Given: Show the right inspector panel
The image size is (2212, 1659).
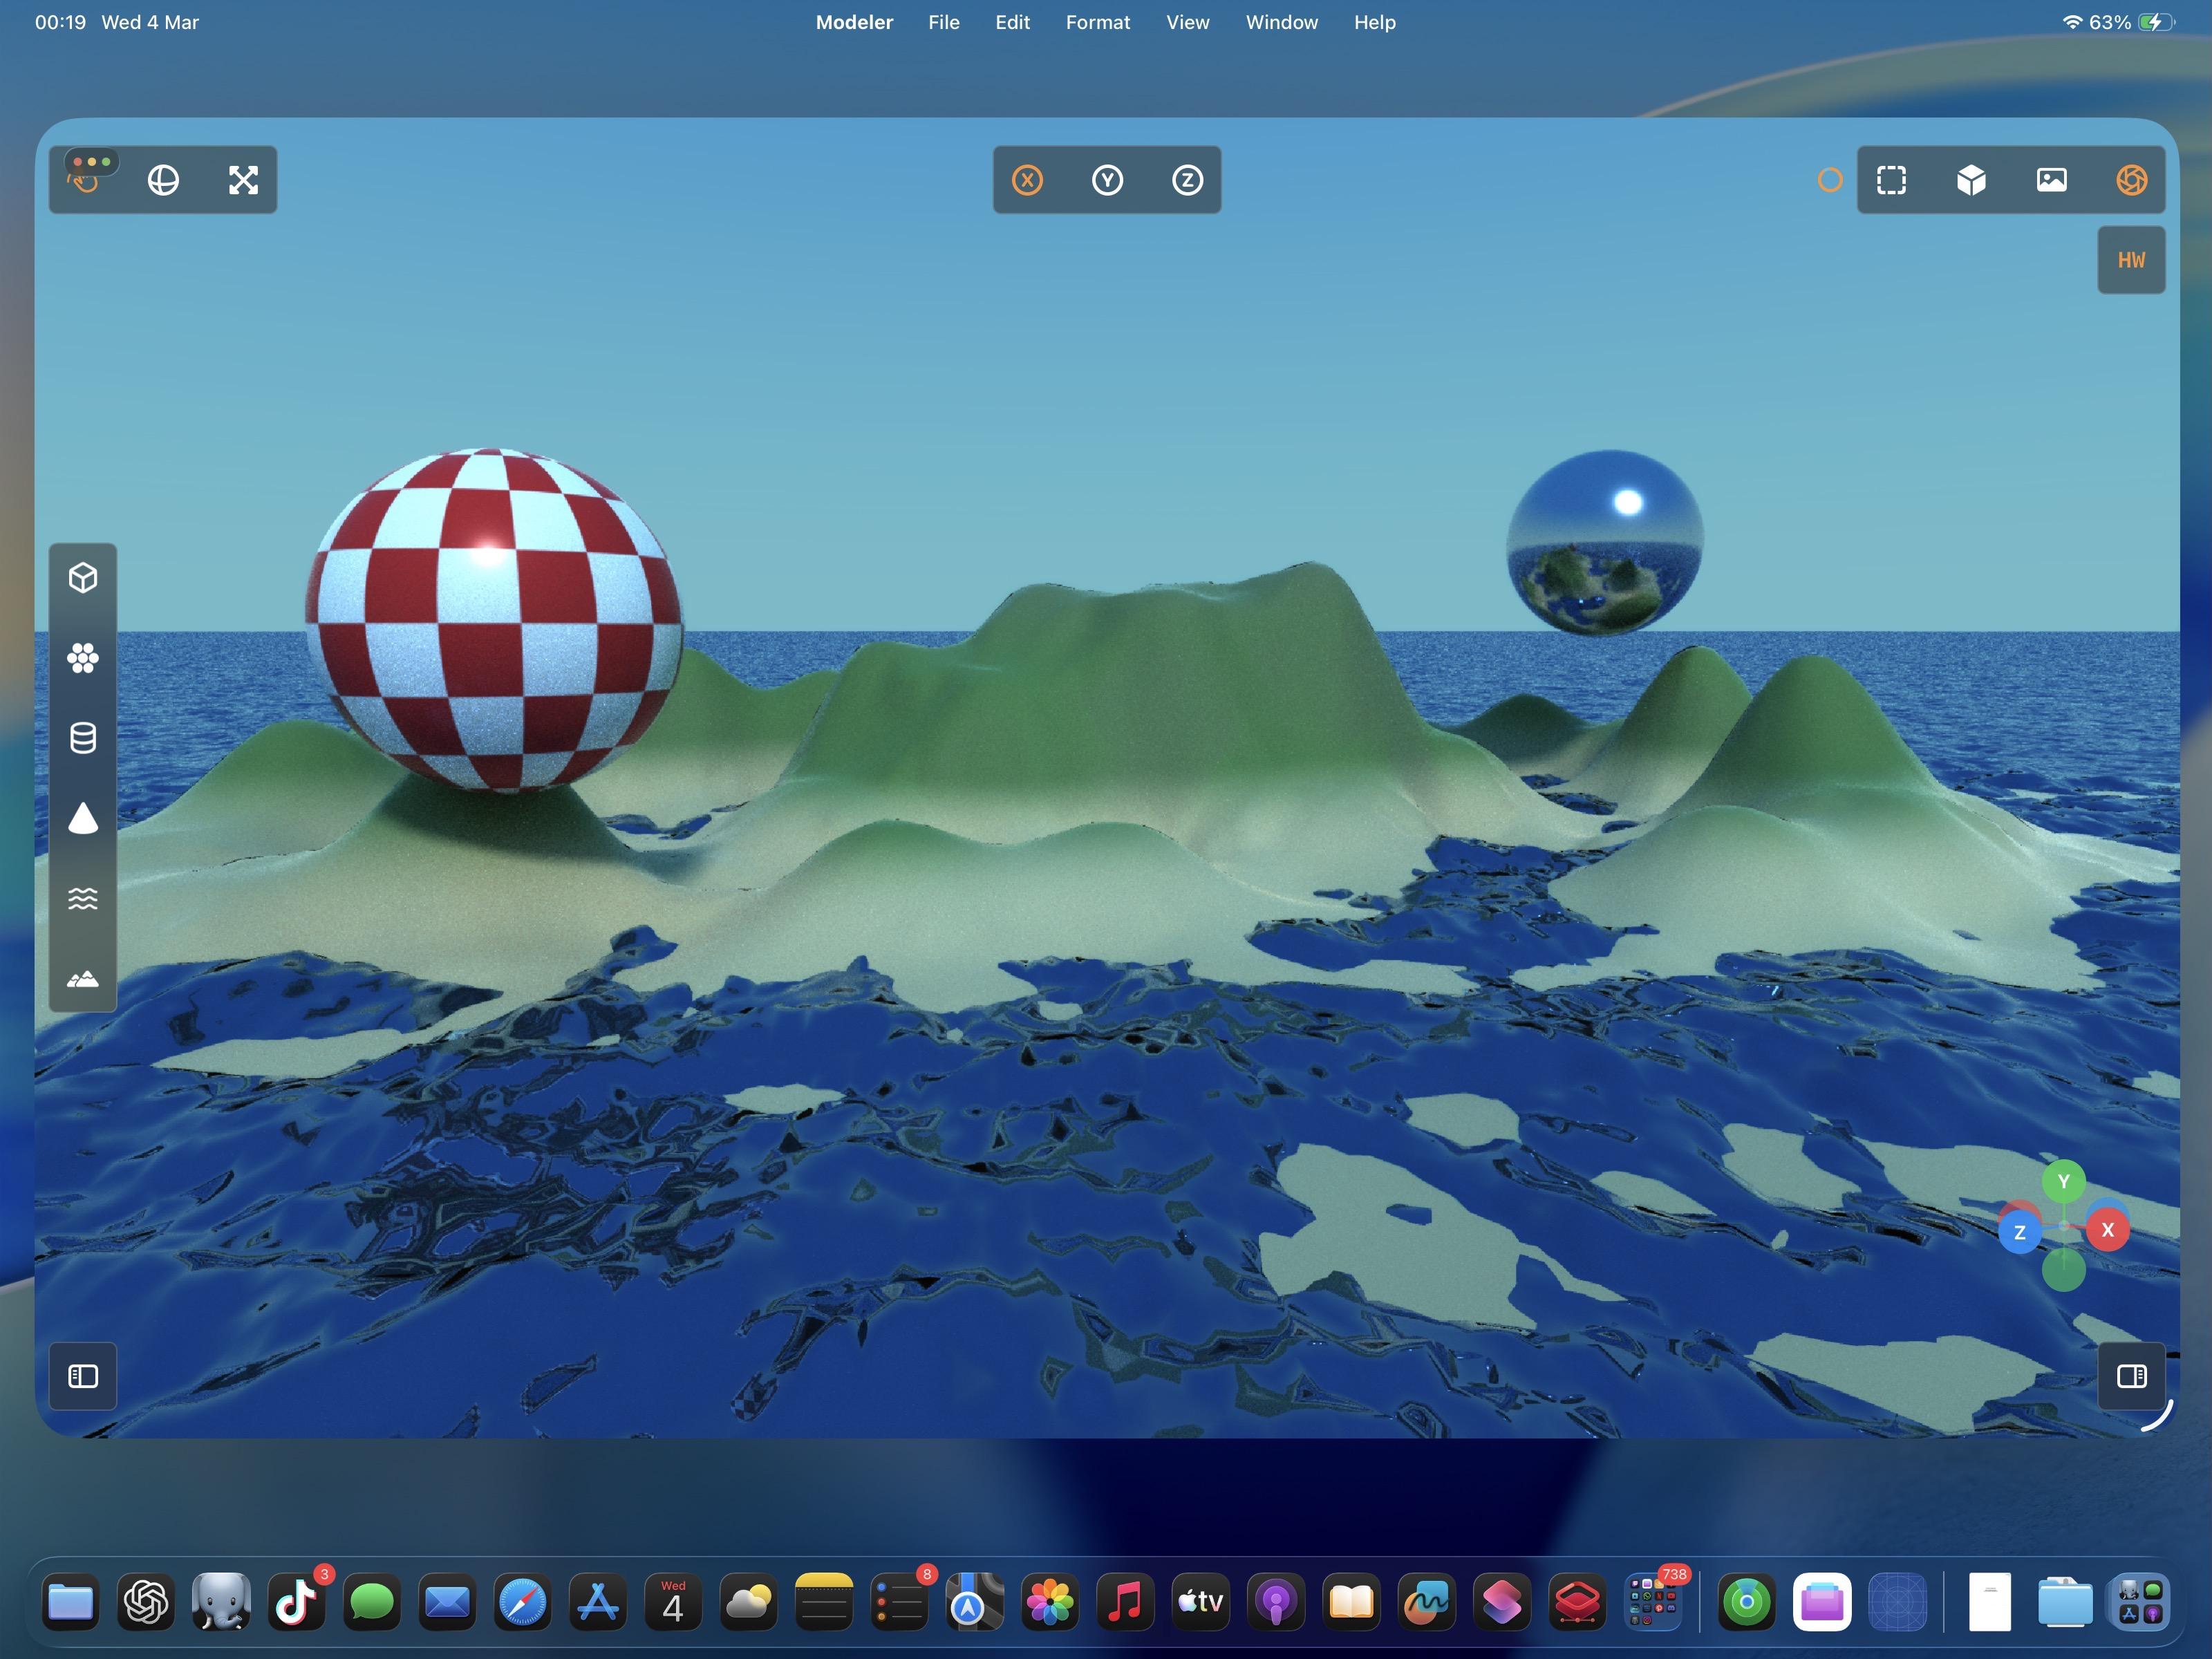Looking at the screenshot, I should tap(2131, 1376).
